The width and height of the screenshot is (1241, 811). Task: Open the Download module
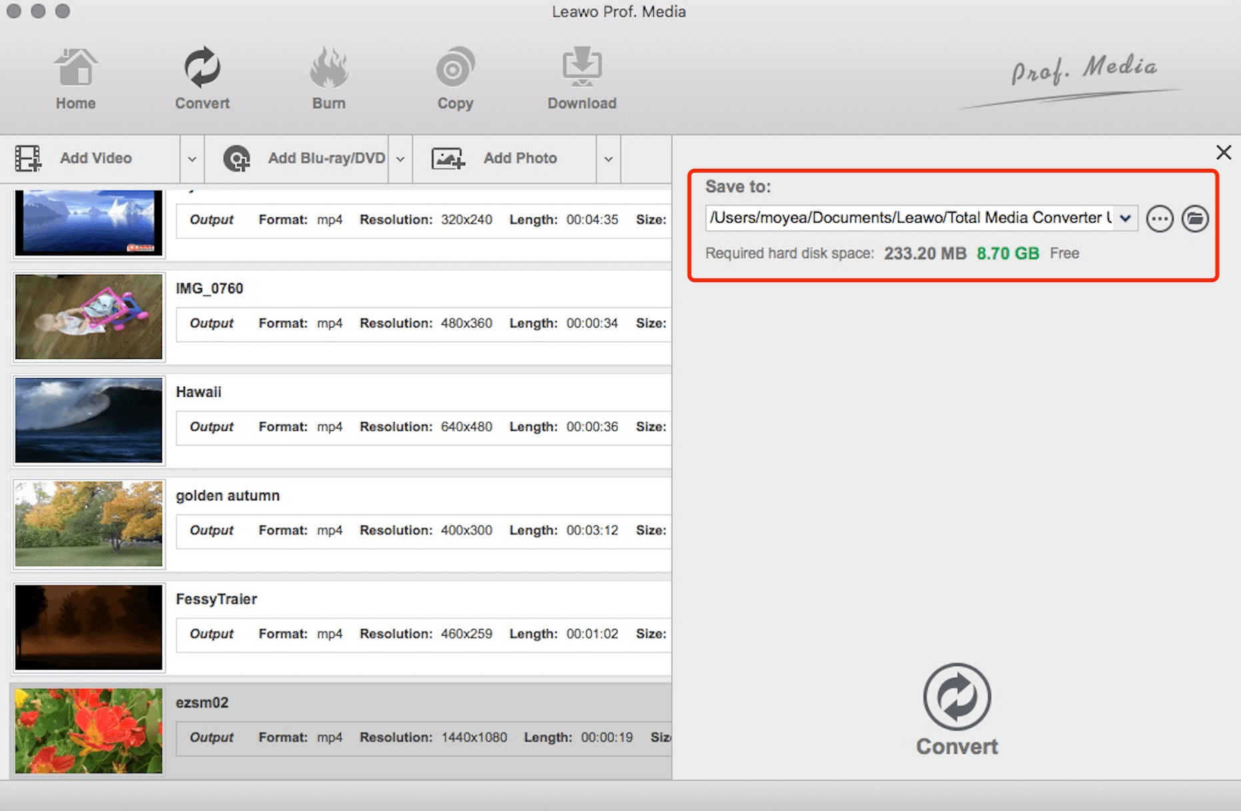[582, 78]
